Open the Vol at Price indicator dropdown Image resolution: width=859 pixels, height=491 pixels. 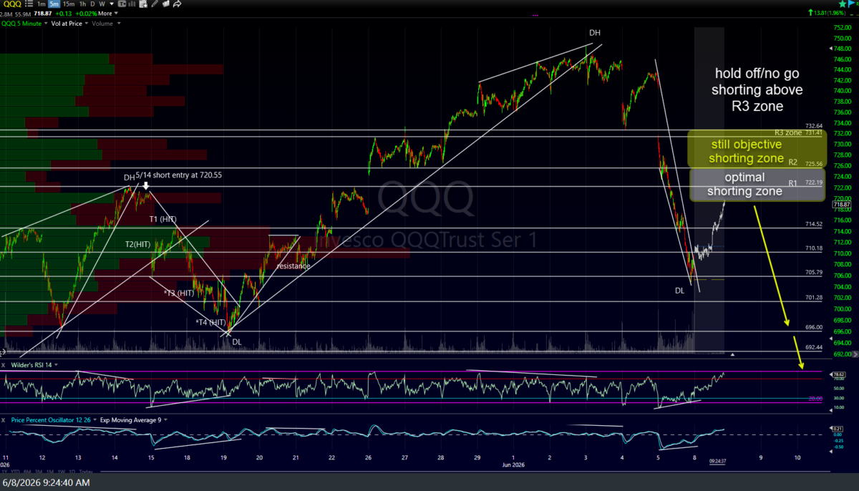(x=87, y=24)
